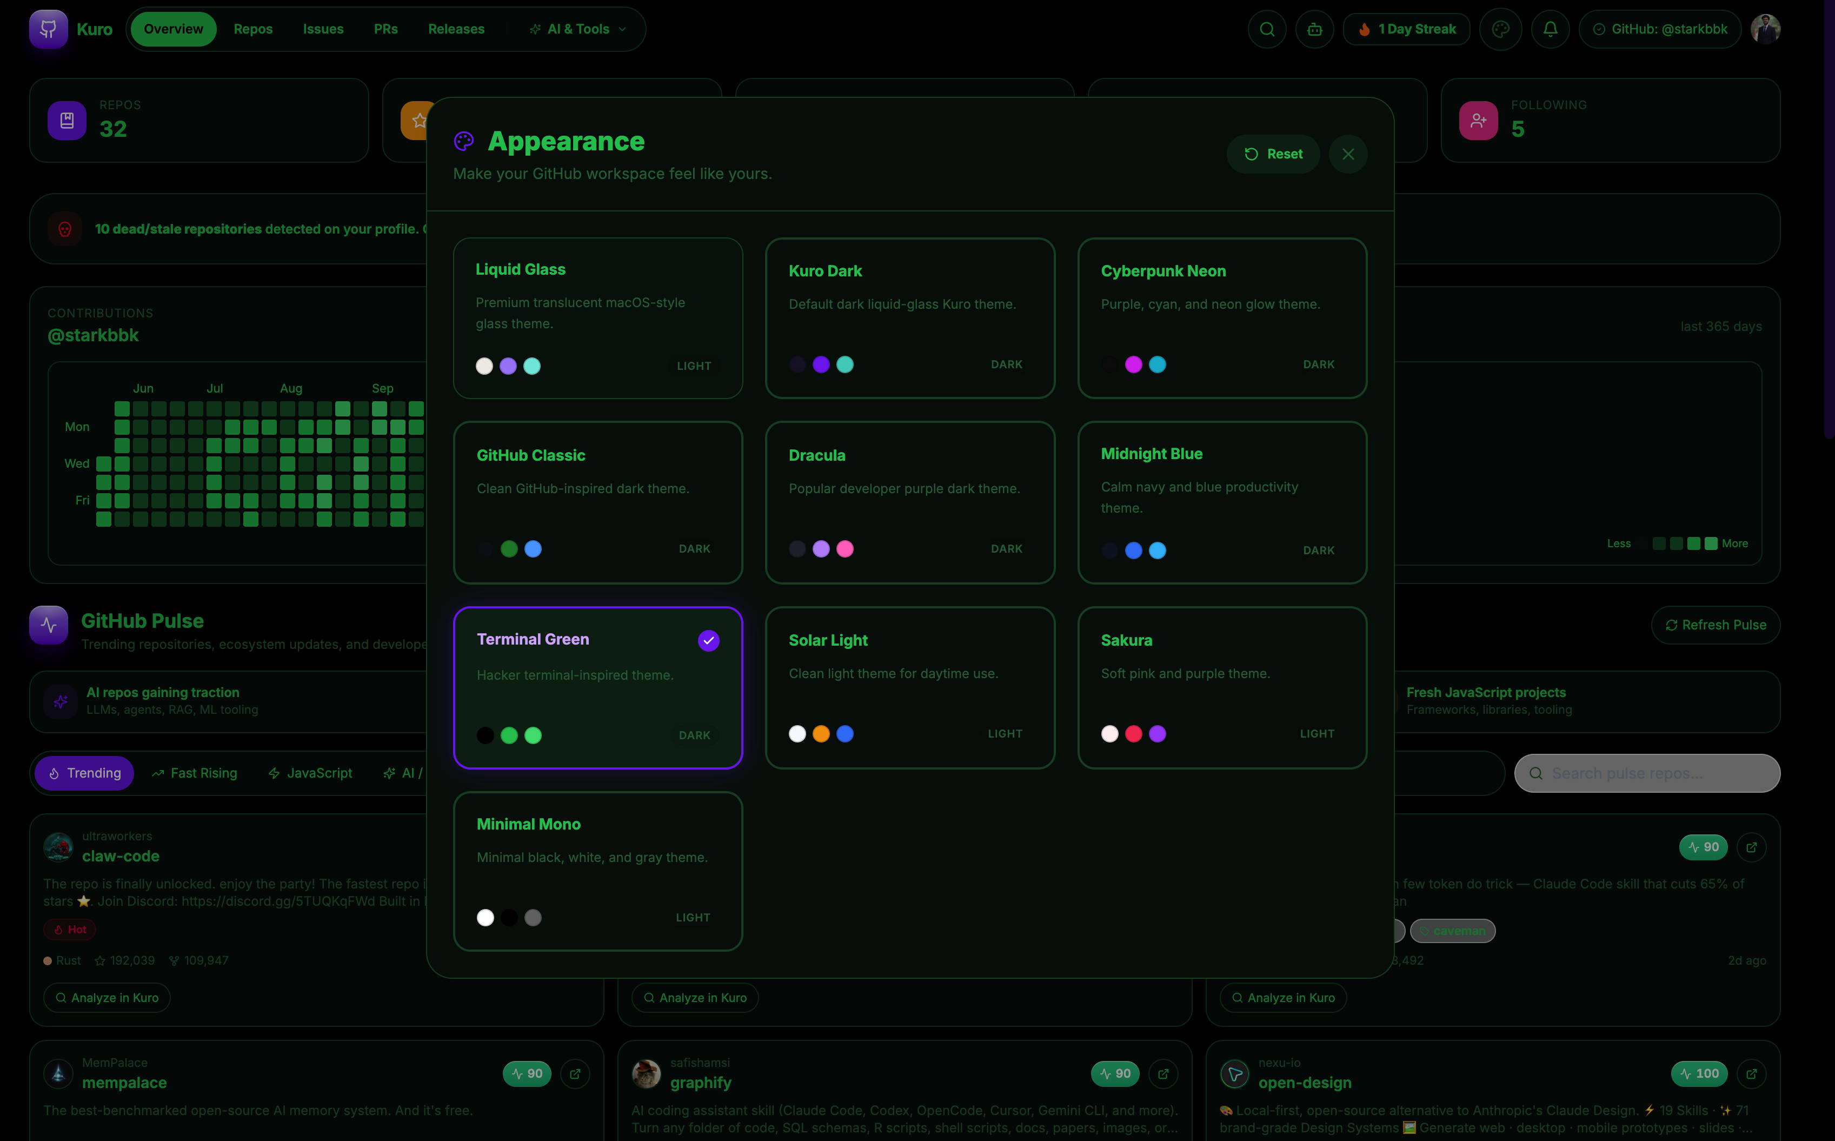Open the Issues tab
This screenshot has width=1835, height=1141.
click(323, 29)
